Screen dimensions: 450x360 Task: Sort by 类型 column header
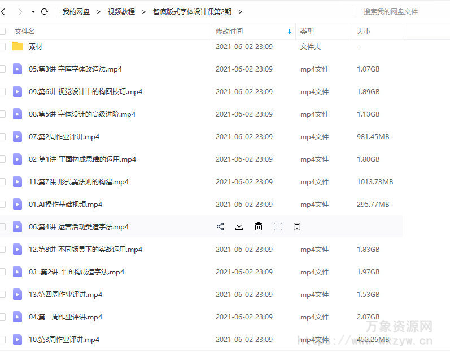[307, 31]
